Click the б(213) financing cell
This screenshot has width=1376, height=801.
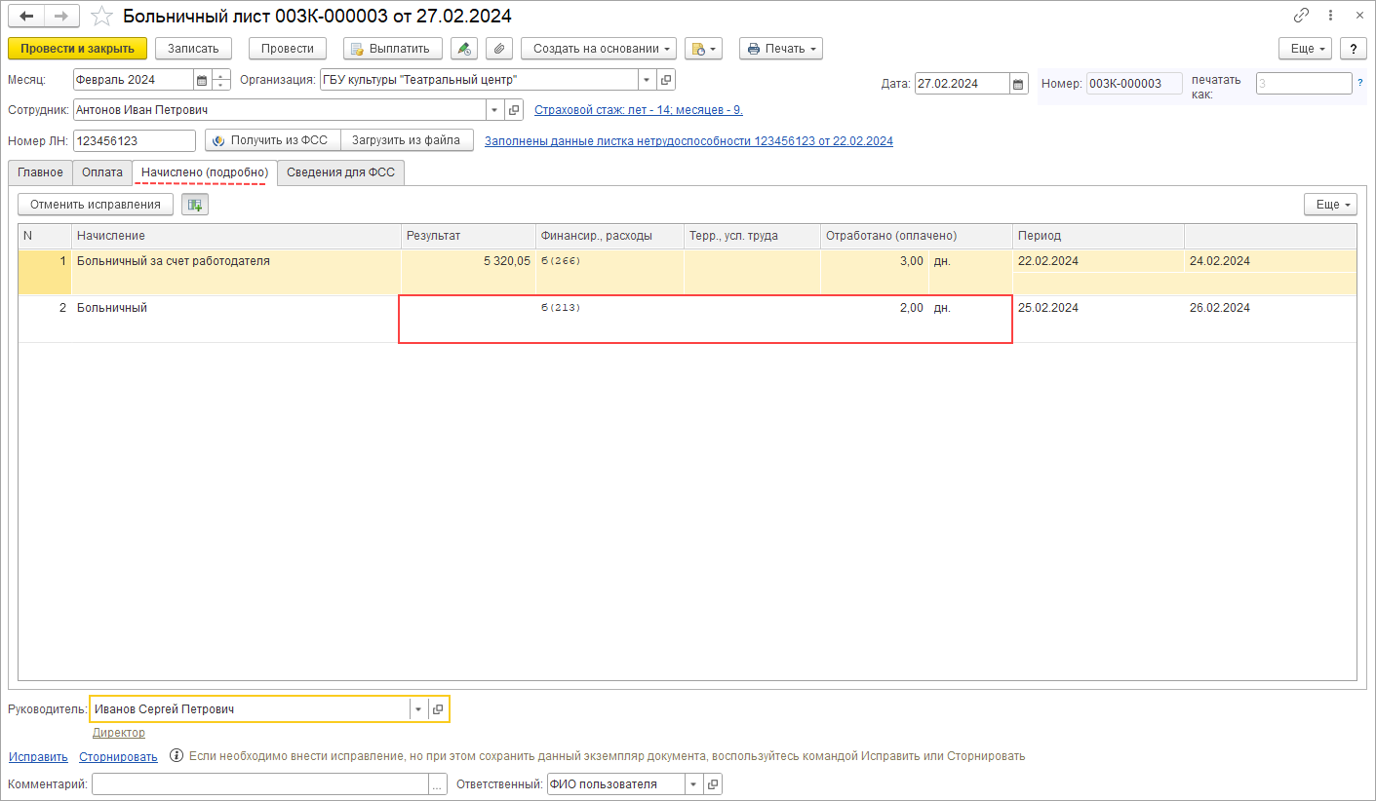click(x=561, y=308)
